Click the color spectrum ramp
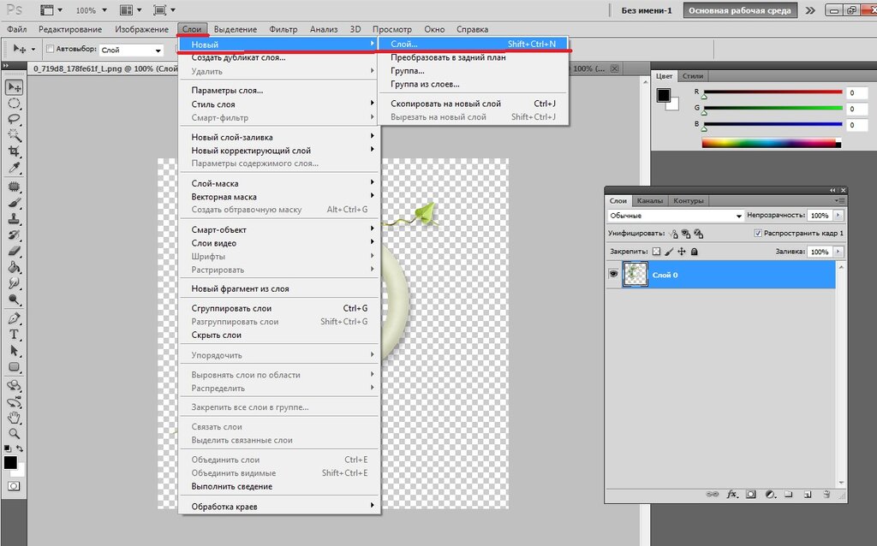 [x=772, y=143]
